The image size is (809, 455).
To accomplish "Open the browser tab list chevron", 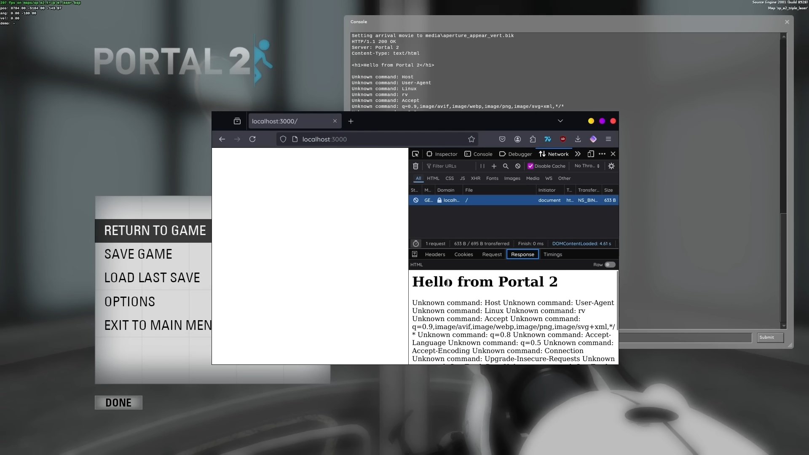I will (x=560, y=121).
